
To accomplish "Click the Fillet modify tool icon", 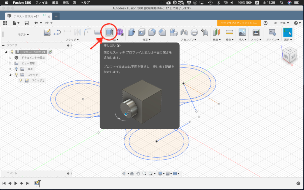I will click(x=152, y=32).
